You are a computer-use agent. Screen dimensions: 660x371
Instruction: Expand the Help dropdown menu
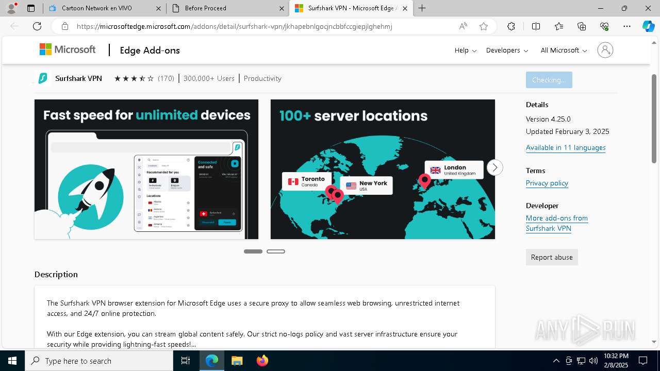point(465,50)
